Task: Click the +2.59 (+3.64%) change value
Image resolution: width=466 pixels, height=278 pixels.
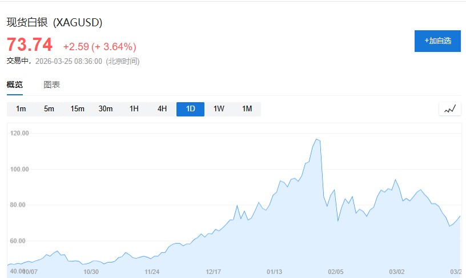Action: point(99,46)
